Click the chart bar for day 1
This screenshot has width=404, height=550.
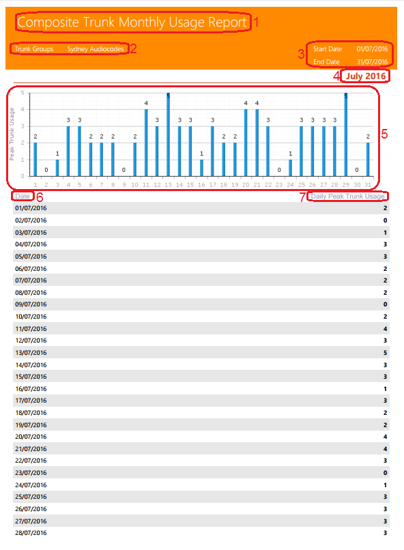point(35,160)
